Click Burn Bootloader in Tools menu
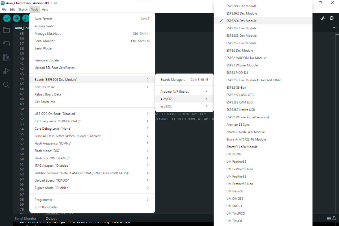339x226 pixels. 46,207
